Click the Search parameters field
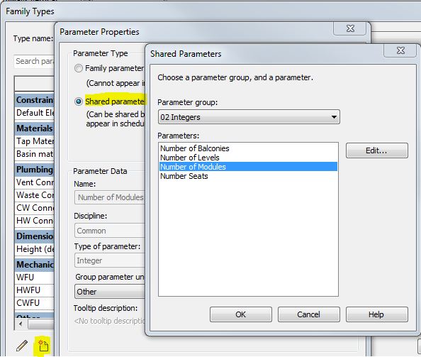421x357 pixels. (x=34, y=61)
